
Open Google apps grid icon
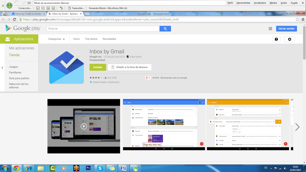(x=270, y=29)
